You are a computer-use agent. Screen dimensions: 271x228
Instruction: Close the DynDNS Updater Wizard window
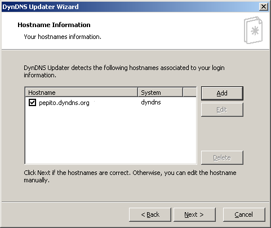264,7
